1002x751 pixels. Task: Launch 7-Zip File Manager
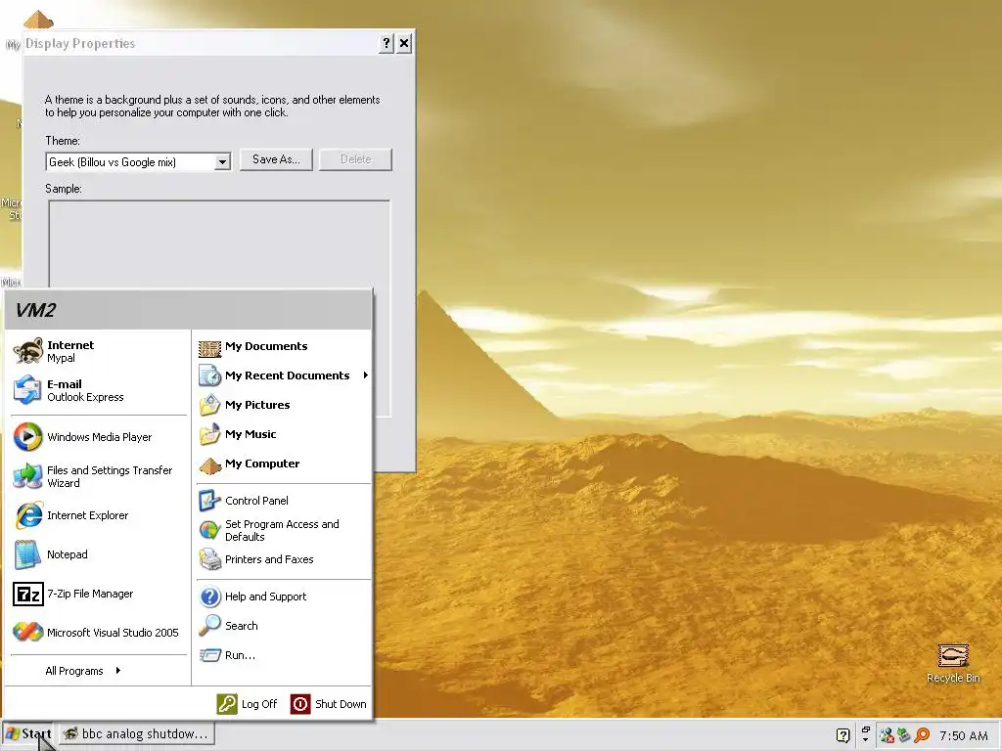pos(99,594)
